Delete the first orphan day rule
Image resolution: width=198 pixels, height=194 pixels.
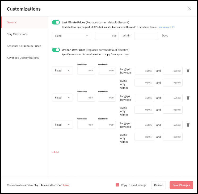pyautogui.click(x=188, y=71)
